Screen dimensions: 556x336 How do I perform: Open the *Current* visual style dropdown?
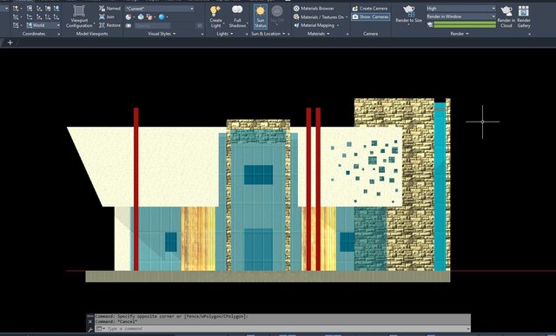point(160,8)
